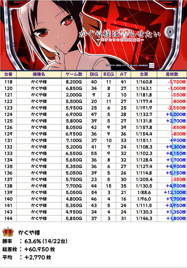Click the win rate 63.6% (14/22台) text
This screenshot has height=268, width=187.
(46, 241)
